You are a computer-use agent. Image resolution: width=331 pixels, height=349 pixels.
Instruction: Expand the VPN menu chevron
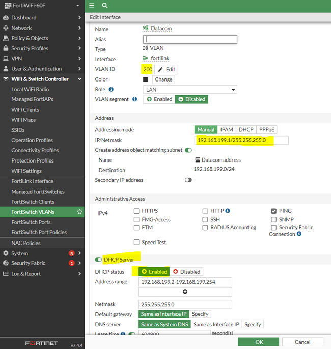(79, 59)
